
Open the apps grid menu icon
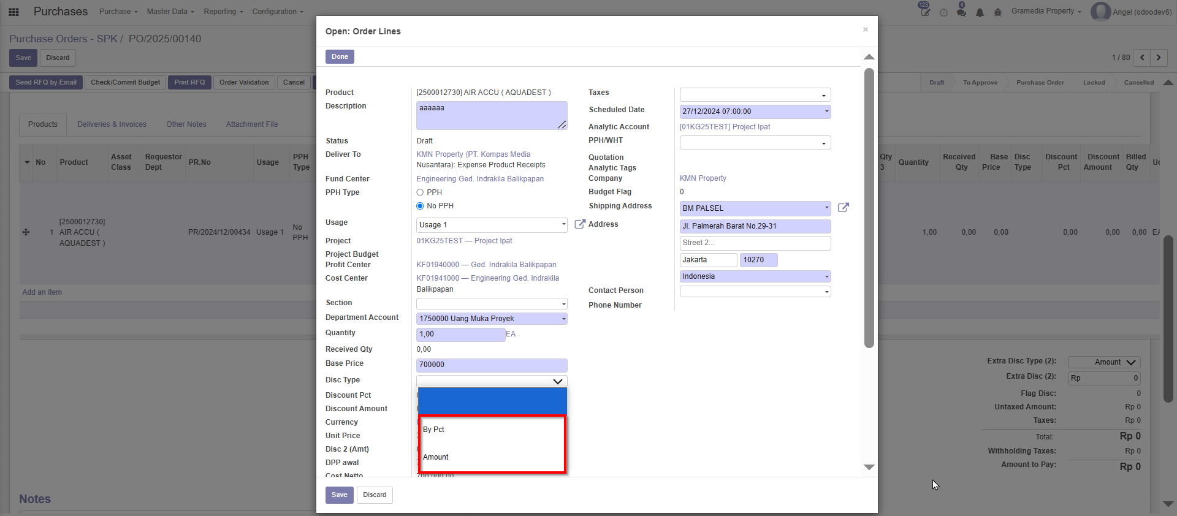[13, 12]
